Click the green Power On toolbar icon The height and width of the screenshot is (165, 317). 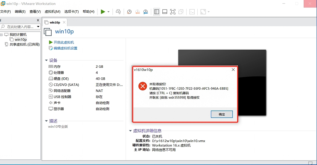coord(103,12)
